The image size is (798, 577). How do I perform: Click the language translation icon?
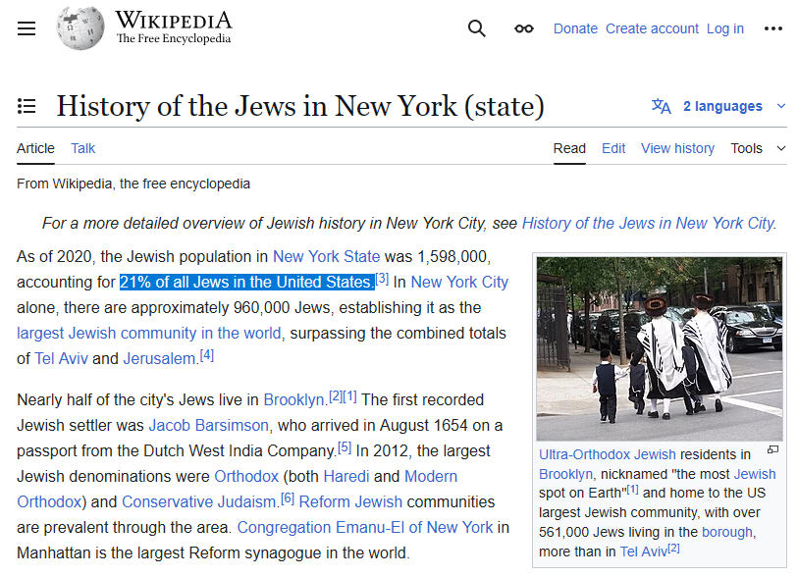click(662, 106)
